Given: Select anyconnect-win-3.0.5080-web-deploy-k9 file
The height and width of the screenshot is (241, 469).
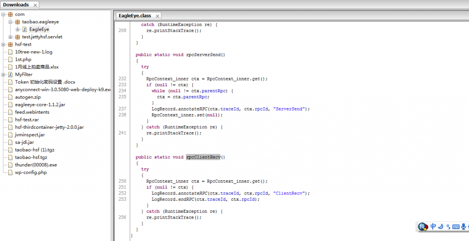Looking at the screenshot, I should click(63, 89).
